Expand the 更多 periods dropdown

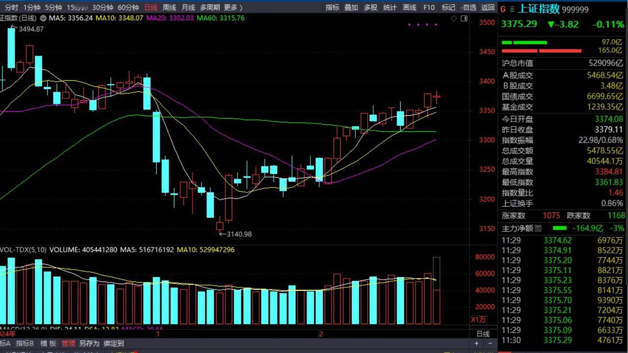click(233, 7)
